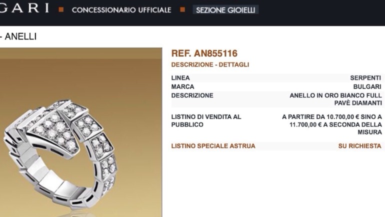Click the SERPENTI line value
This screenshot has height=217, width=385.
point(365,78)
